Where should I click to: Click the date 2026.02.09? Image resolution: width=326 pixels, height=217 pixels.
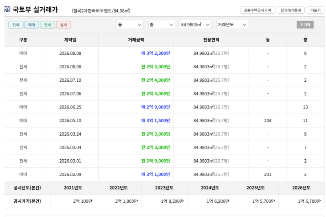(x=70, y=174)
